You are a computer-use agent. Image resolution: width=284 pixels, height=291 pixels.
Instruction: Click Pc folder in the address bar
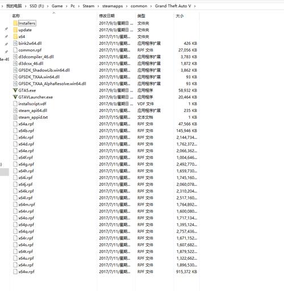point(73,6)
